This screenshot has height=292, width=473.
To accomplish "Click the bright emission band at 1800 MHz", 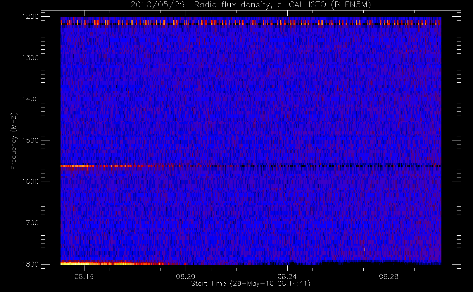I will point(113,263).
